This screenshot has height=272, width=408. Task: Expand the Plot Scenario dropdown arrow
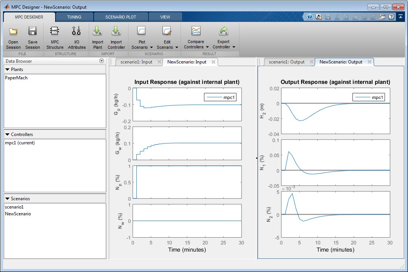[x=151, y=47]
